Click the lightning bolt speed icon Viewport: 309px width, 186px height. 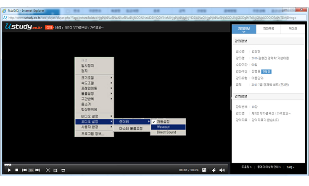(214, 170)
